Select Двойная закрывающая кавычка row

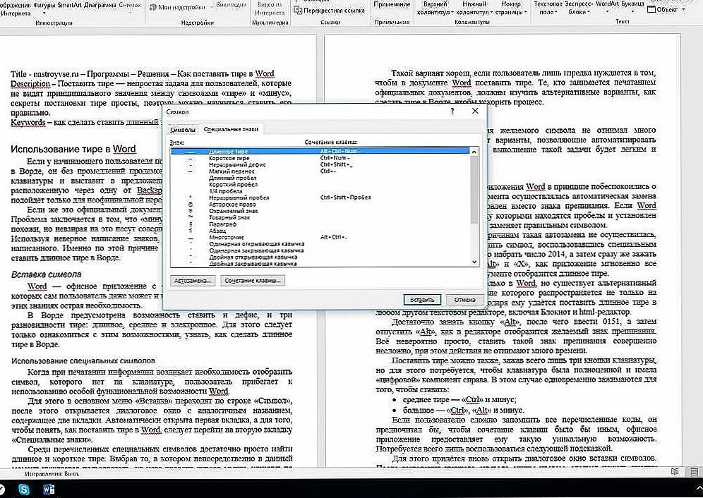[x=320, y=264]
